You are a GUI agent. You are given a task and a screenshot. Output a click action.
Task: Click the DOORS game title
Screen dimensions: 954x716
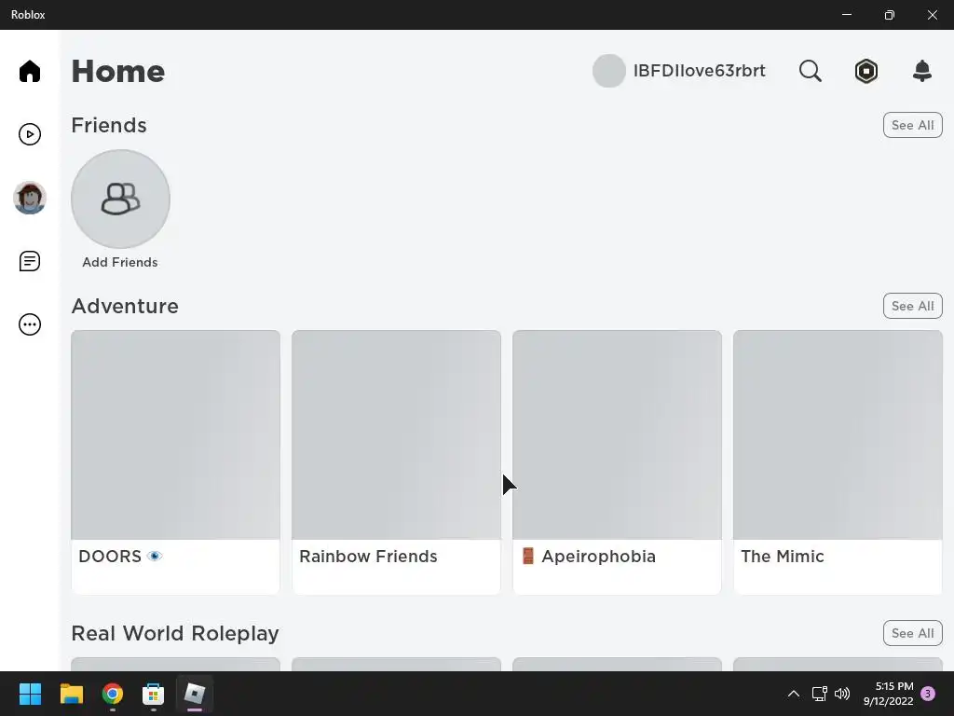[120, 556]
